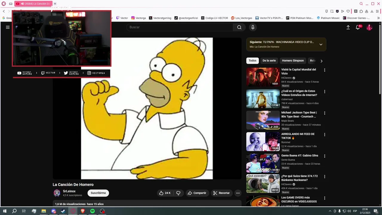382x215 pixels.
Task: Take a snapshot with Opera capture icon
Action: click(332, 11)
